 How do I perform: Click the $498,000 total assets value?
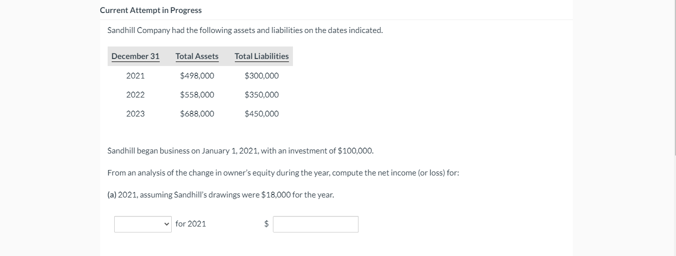click(x=197, y=75)
